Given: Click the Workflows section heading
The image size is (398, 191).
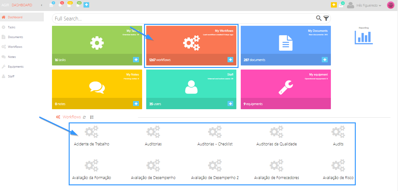Looking at the screenshot, I should 72,117.
